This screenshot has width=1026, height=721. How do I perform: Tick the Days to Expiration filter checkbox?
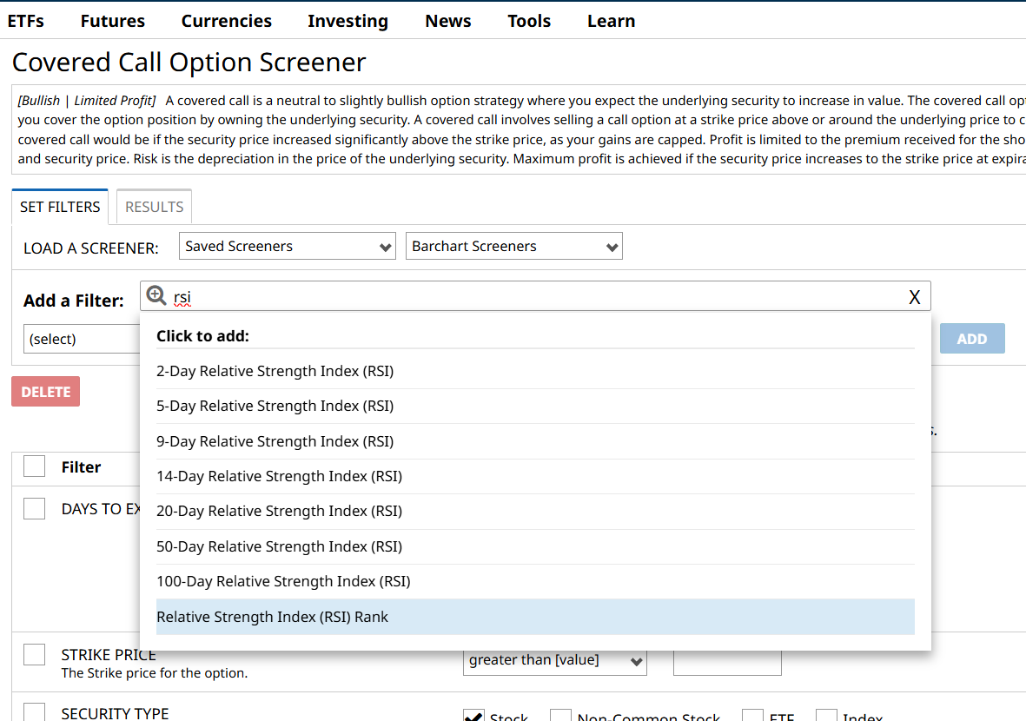34,509
